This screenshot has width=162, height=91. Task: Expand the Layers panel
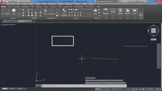point(76,18)
